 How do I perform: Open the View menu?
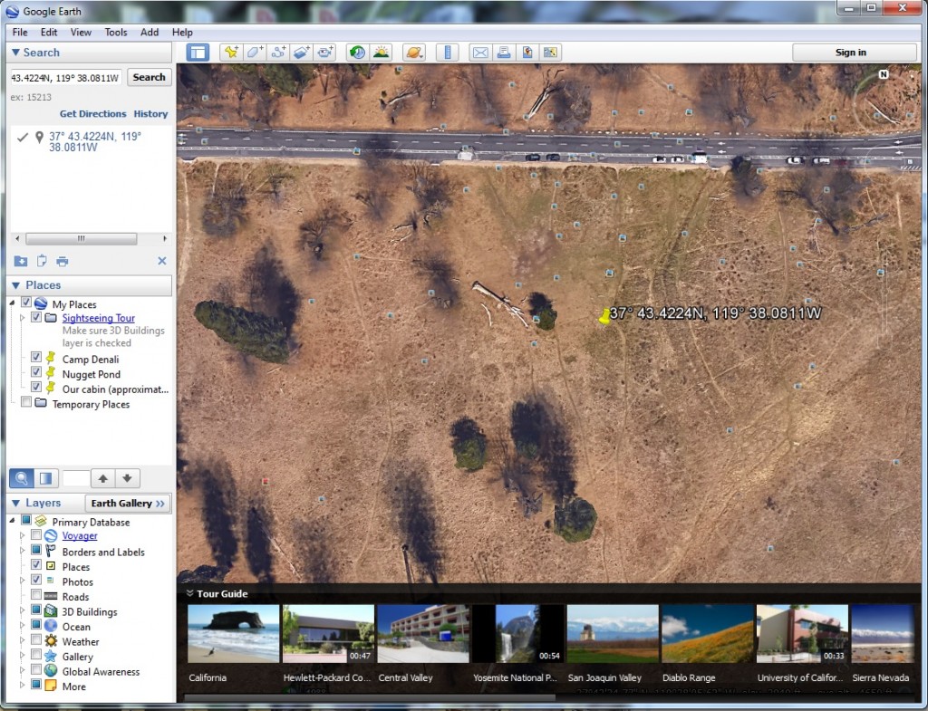[81, 32]
